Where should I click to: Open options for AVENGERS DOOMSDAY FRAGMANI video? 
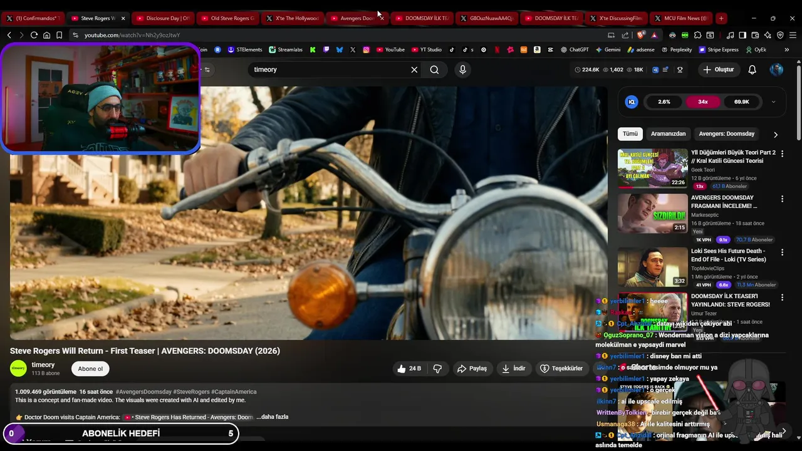point(782,199)
